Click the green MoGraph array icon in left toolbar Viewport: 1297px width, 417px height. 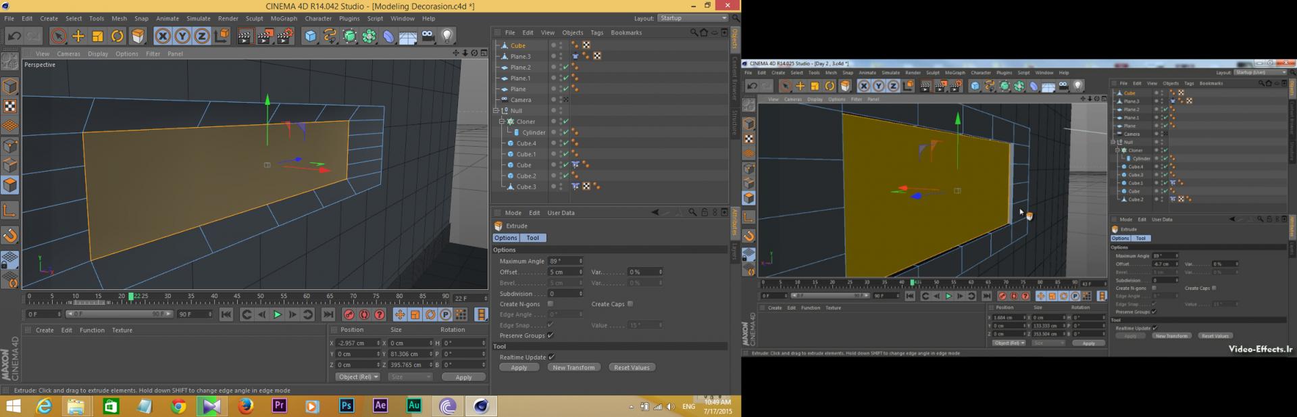click(370, 36)
